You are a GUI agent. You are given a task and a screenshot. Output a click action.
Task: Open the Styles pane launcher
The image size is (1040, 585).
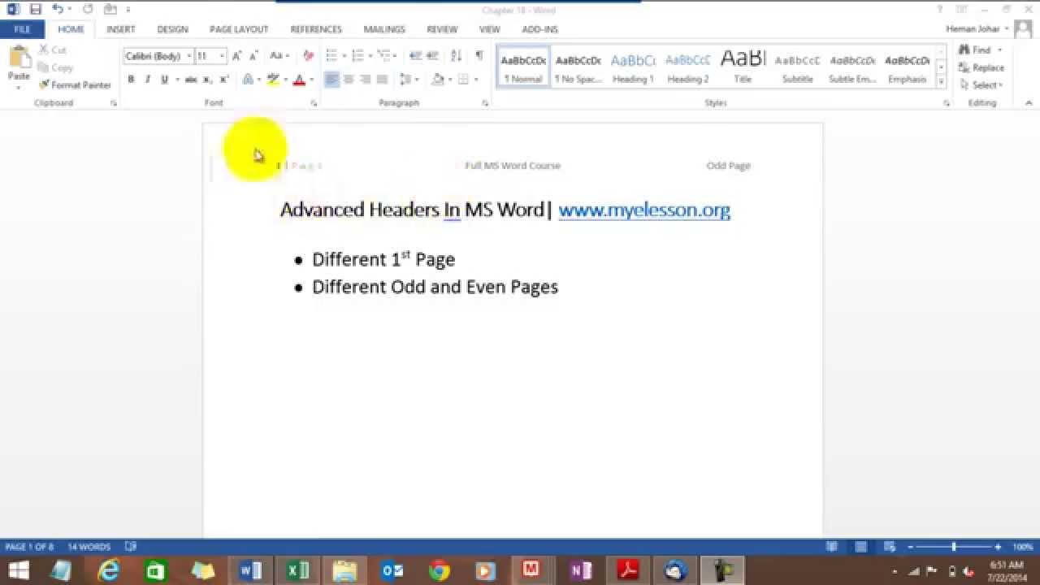pyautogui.click(x=947, y=103)
